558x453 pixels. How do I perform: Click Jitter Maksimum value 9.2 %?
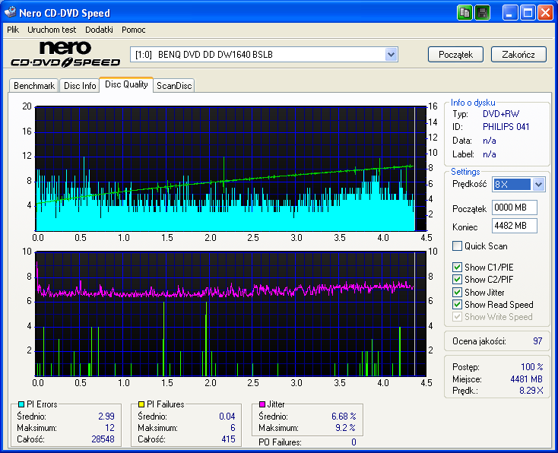[x=345, y=428]
